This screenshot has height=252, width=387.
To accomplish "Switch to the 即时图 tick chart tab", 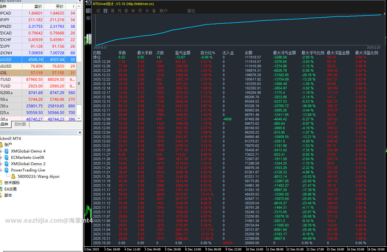I will [x=20, y=124].
